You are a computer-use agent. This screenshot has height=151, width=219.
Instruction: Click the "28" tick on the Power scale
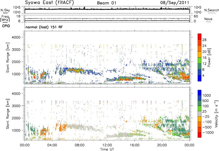pyautogui.click(x=204, y=40)
